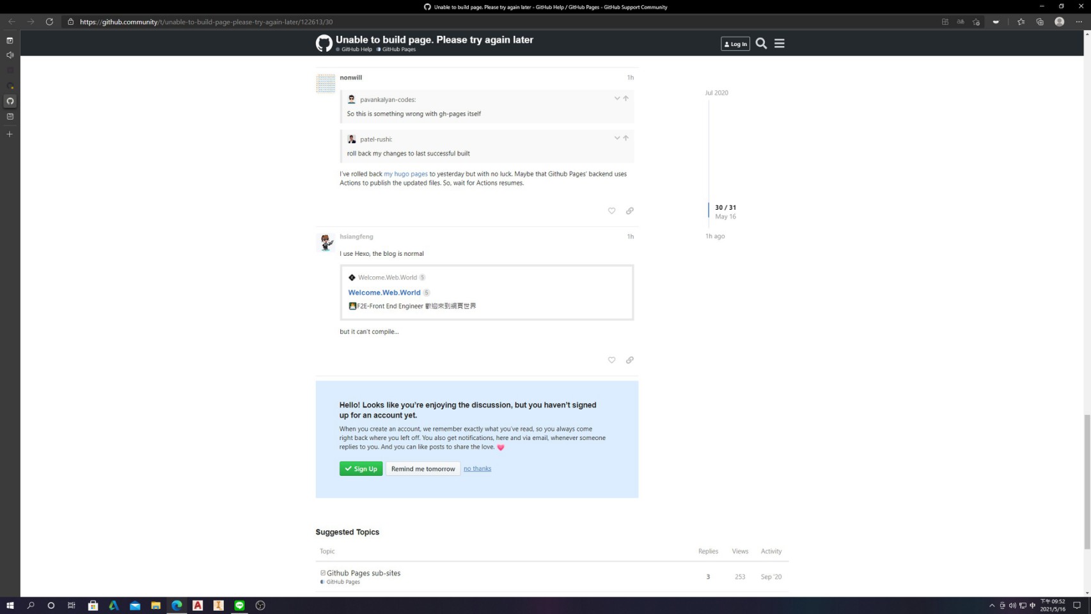Click the 30 / 31 timeline position indicator
Screen dimensions: 1091x614
coord(725,208)
